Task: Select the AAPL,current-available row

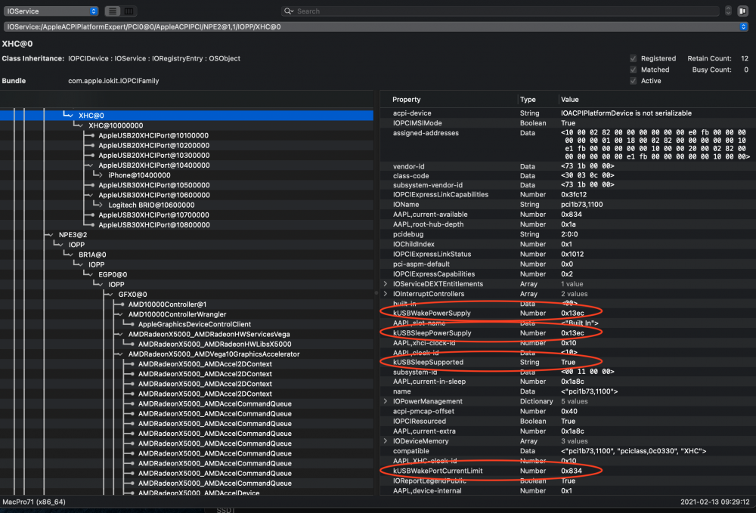Action: pos(568,215)
